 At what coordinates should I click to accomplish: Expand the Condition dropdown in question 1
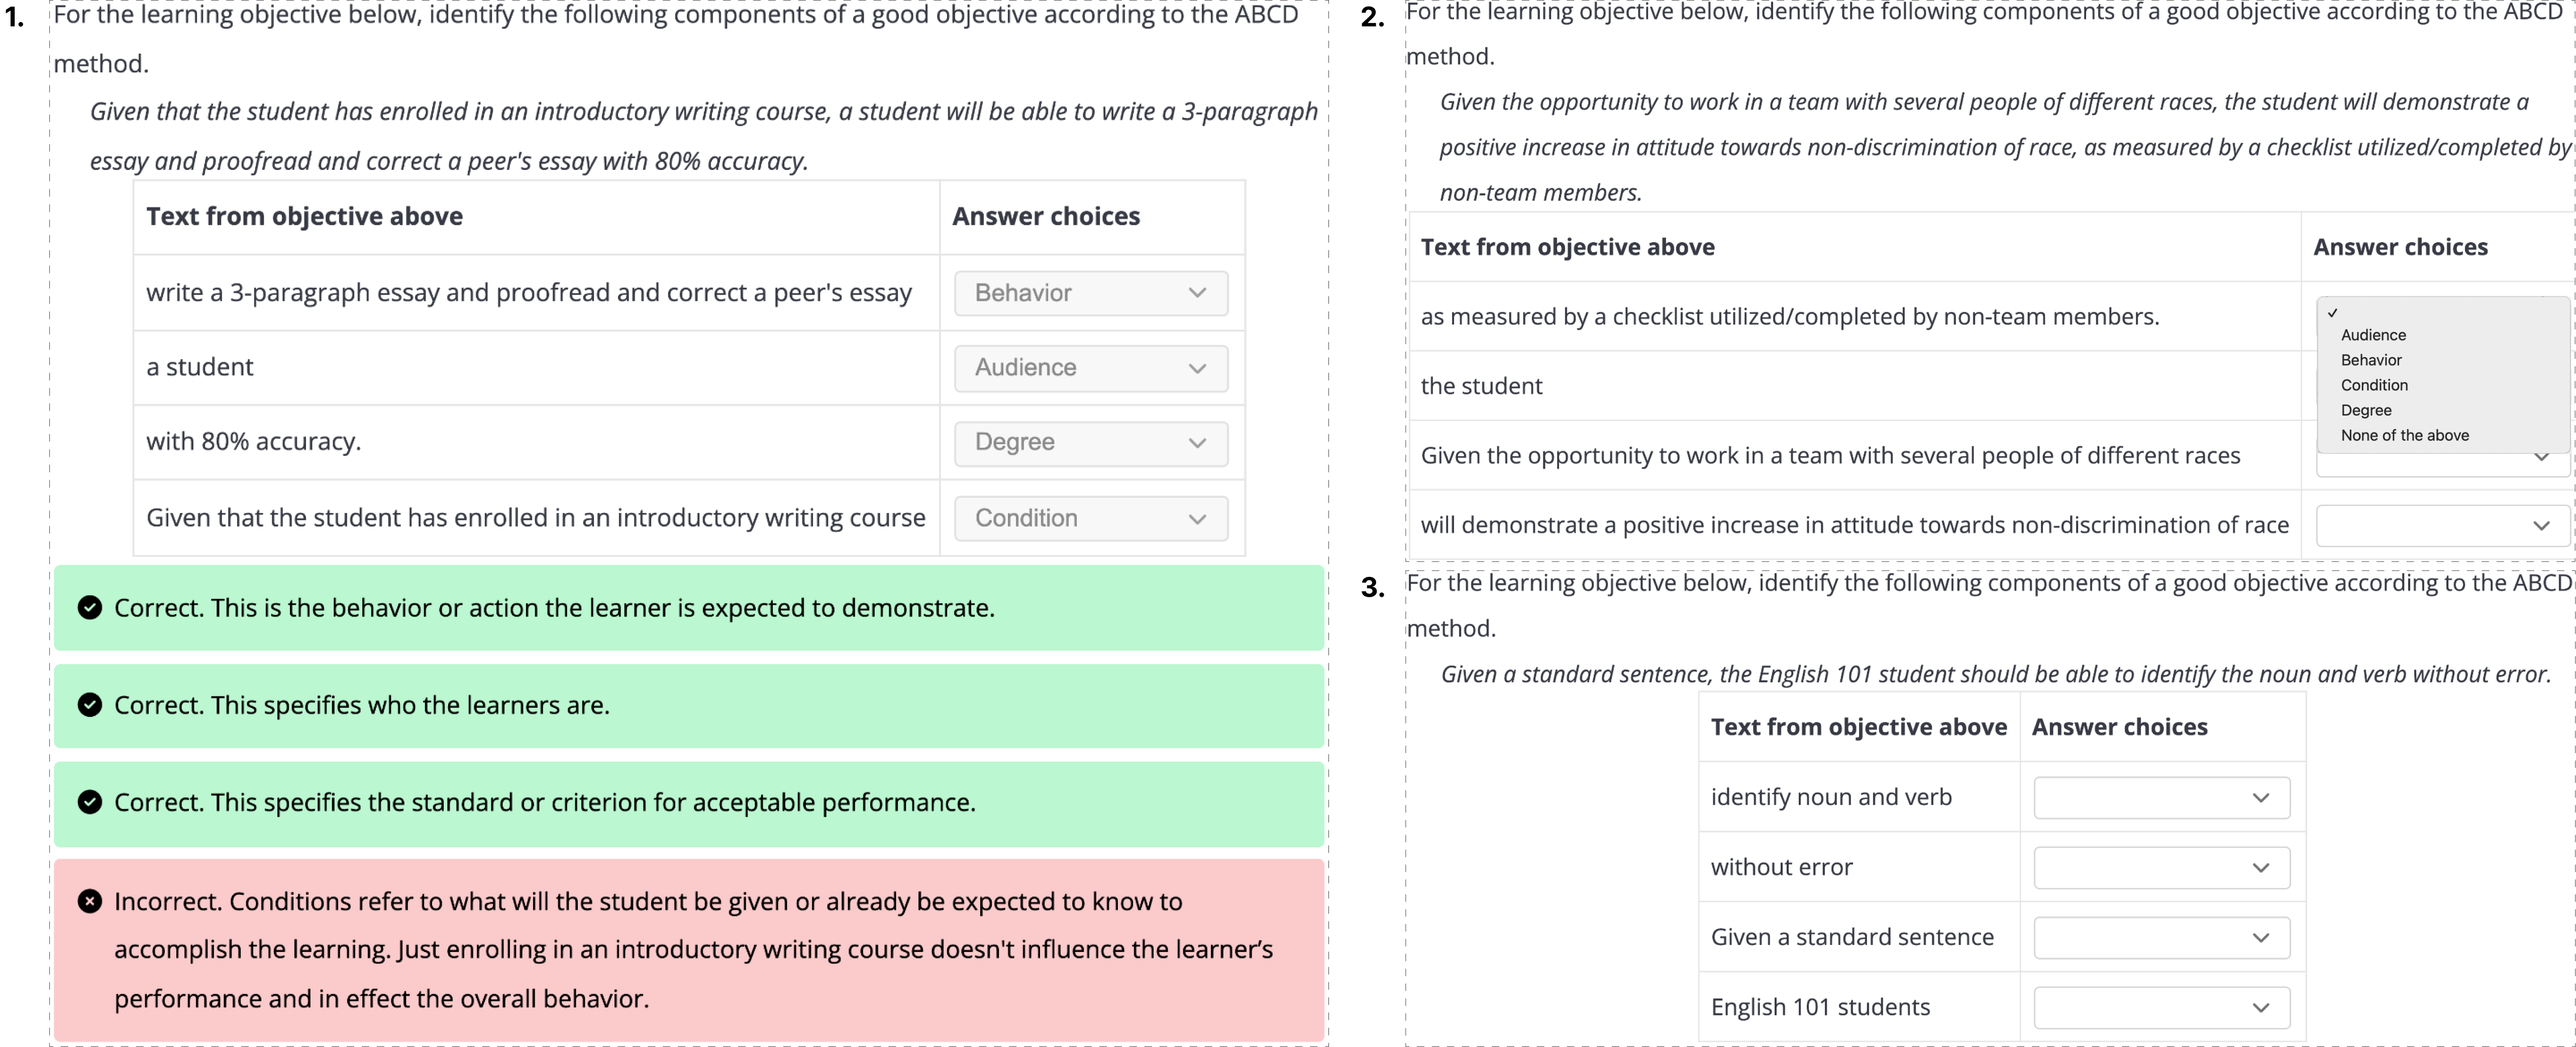[1090, 518]
